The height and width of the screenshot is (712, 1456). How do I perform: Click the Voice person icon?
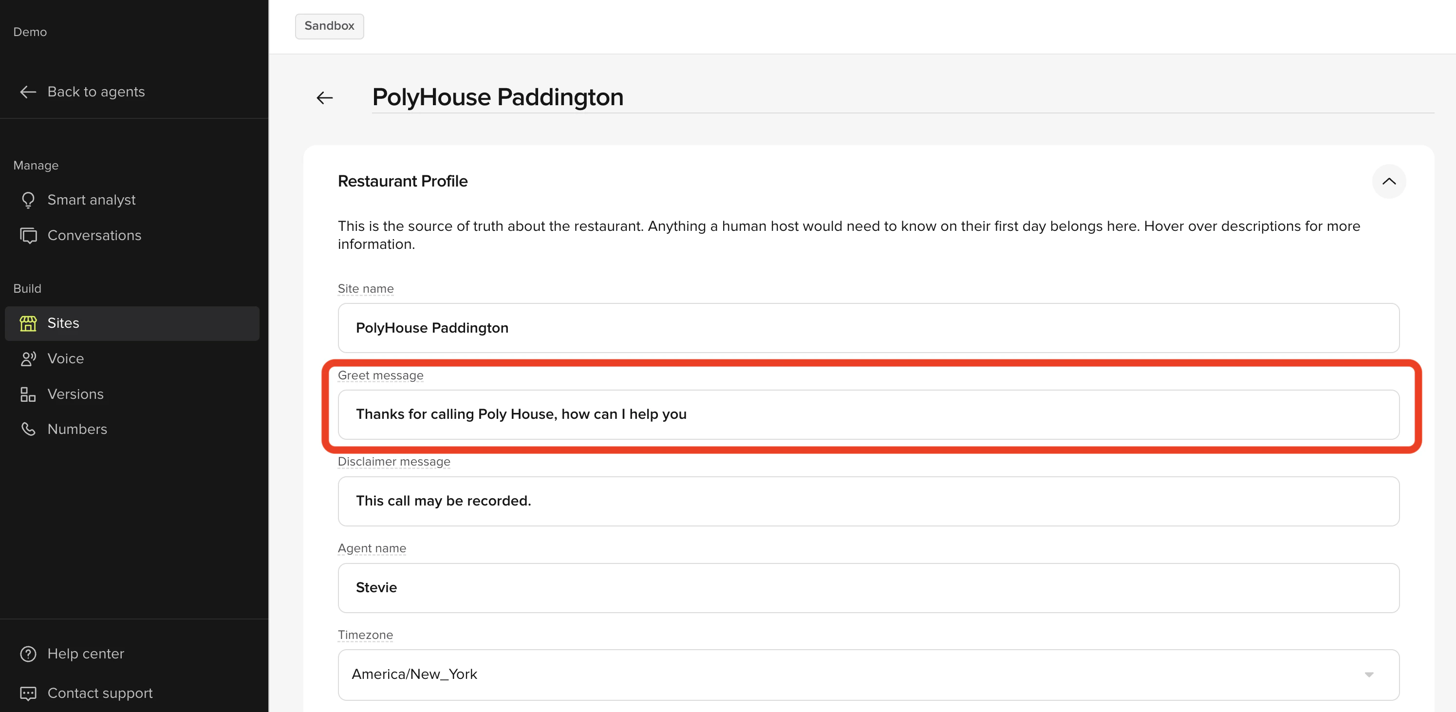coord(28,359)
